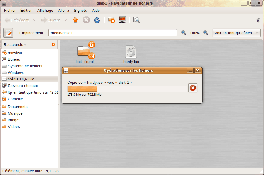Select Média 10,6 Gio in sidebar
264x175 pixels.
tap(30, 79)
